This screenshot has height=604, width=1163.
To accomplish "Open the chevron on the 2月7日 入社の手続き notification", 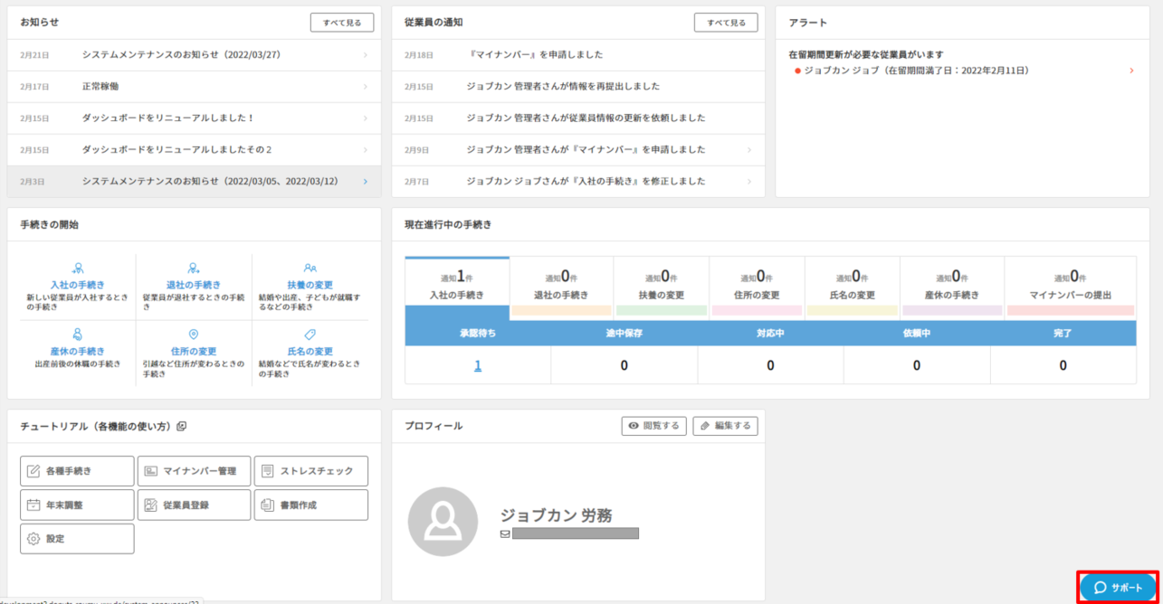I will [749, 182].
